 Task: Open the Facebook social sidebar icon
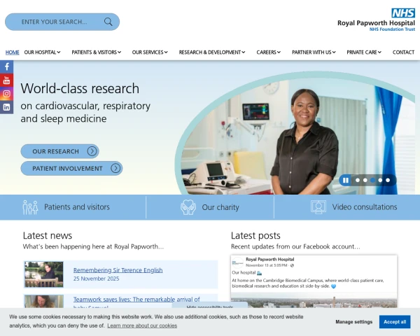[x=7, y=66]
